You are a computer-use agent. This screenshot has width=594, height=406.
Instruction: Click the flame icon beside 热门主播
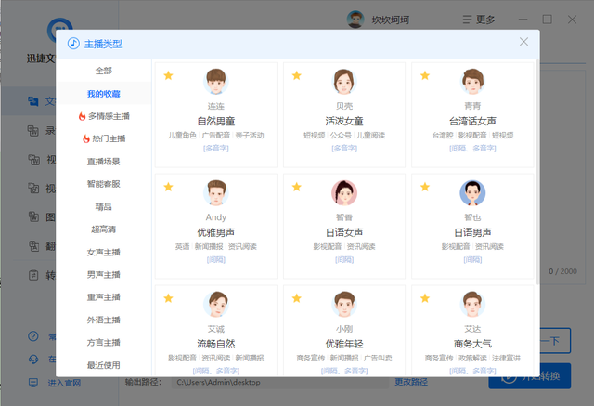(x=86, y=138)
